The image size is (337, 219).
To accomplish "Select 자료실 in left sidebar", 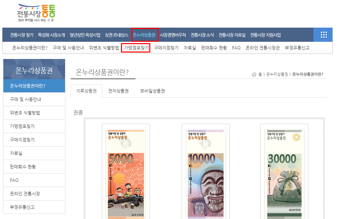I will (x=34, y=153).
